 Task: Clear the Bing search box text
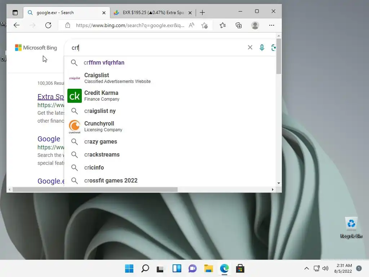point(250,47)
